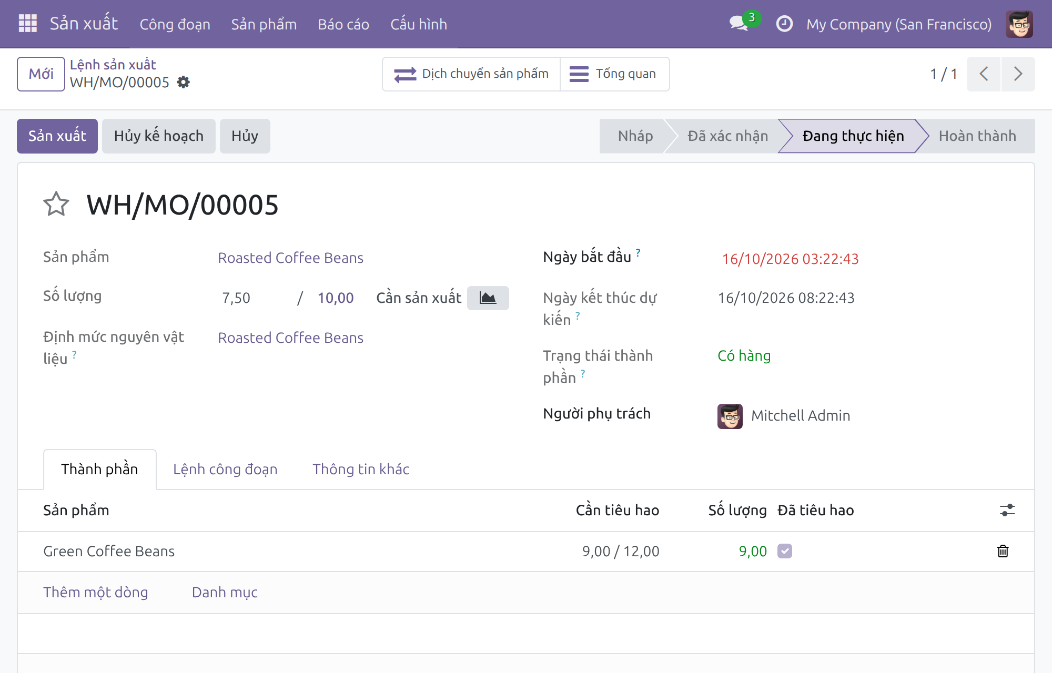The width and height of the screenshot is (1052, 673).
Task: Select the Thành phần tab
Action: point(99,469)
